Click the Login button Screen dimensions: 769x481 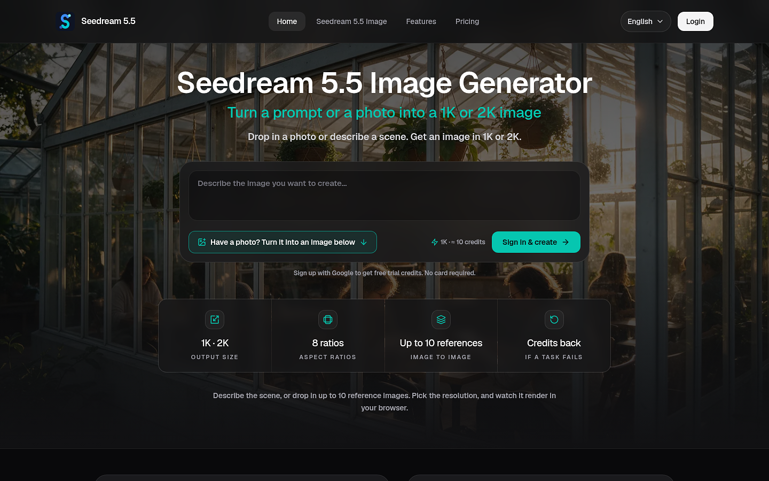coord(695,21)
